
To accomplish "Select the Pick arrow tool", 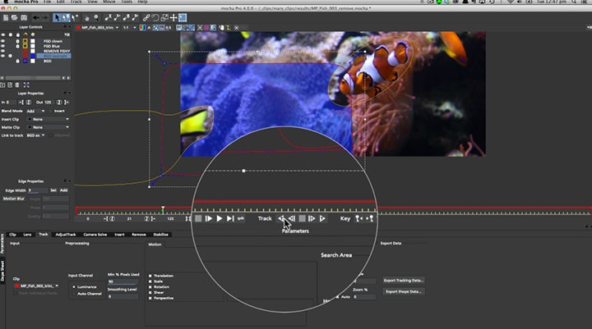I will click(57, 18).
